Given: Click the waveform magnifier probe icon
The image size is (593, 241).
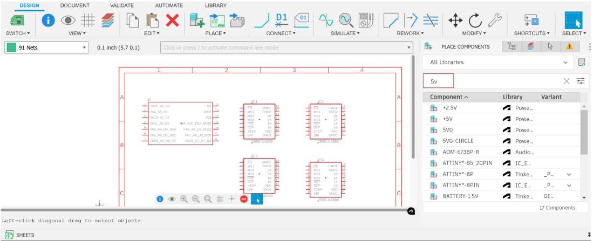Looking at the screenshot, I should pyautogui.click(x=346, y=20).
